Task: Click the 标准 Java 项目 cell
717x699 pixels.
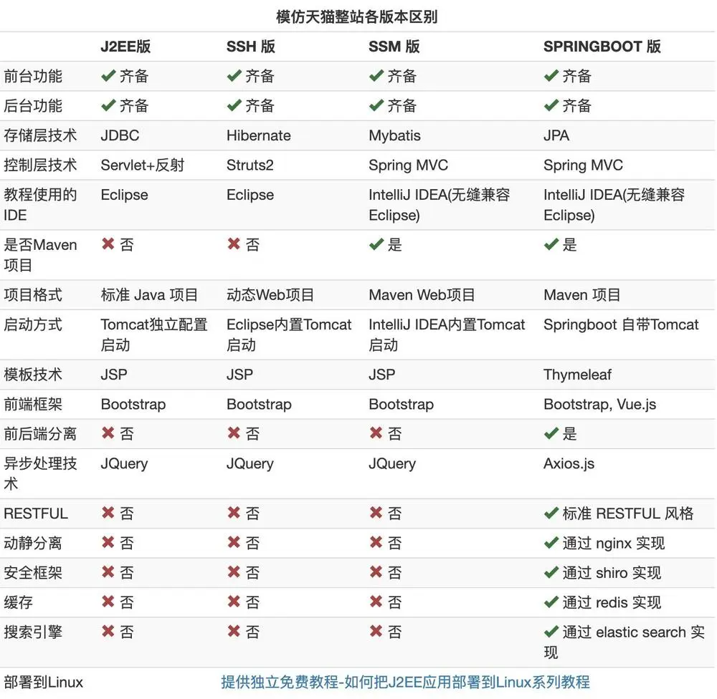Action: point(149,294)
